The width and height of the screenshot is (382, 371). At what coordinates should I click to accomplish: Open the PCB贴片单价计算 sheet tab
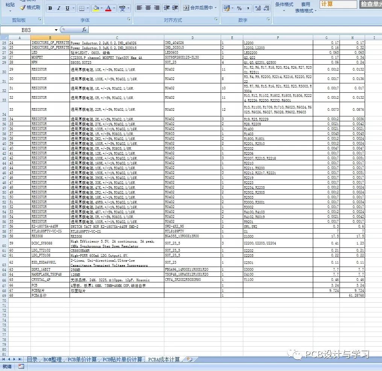pos(123,359)
